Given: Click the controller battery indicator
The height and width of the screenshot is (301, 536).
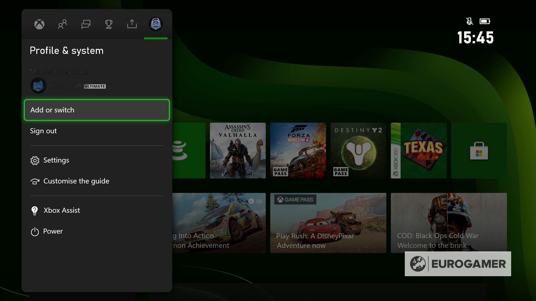Looking at the screenshot, I should click(485, 21).
